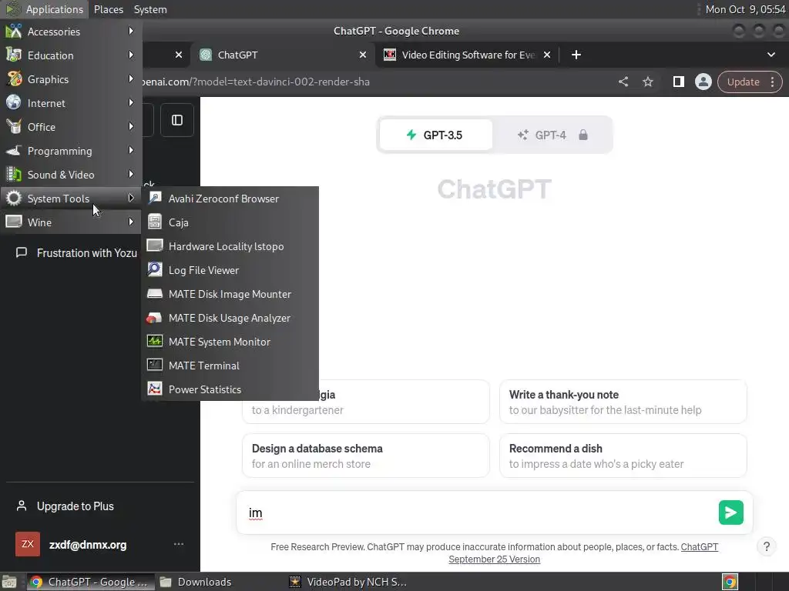Launch MATE Terminal icon
Screen dimensions: 789x591
point(154,365)
